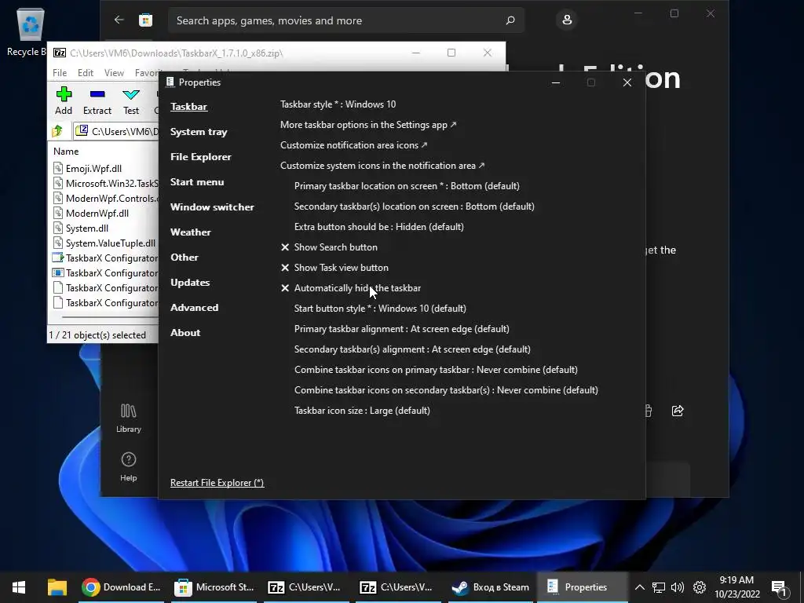Switch to Steam taskbar button
This screenshot has height=603, width=804.
pos(491,587)
